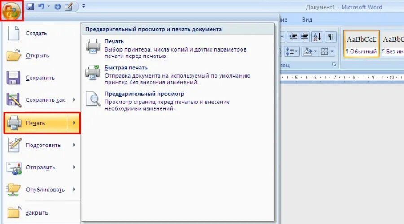Viewport: 404px width, 224px height.
Task: Create a new document via Создать
Action: pyautogui.click(x=42, y=34)
